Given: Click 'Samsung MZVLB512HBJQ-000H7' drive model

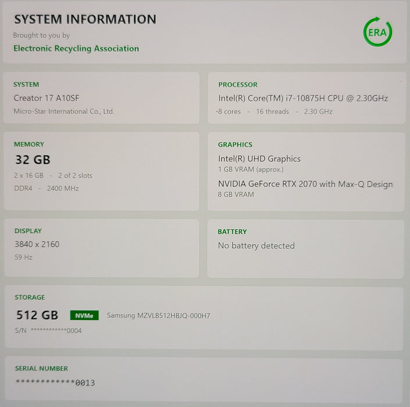Looking at the screenshot, I should pyautogui.click(x=158, y=316).
